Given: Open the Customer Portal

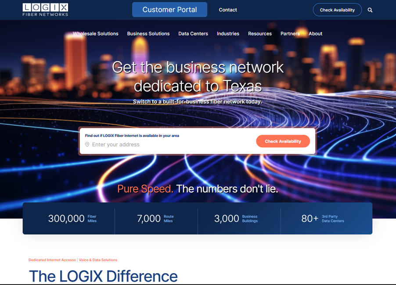Looking at the screenshot, I should click(x=169, y=9).
